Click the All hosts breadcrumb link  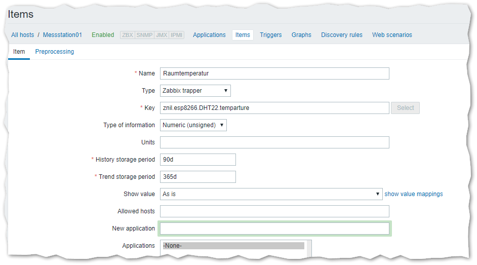point(23,35)
